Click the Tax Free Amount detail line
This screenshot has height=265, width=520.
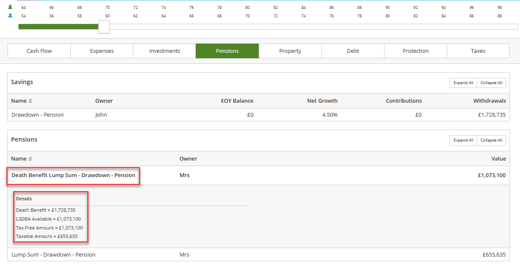(50, 228)
